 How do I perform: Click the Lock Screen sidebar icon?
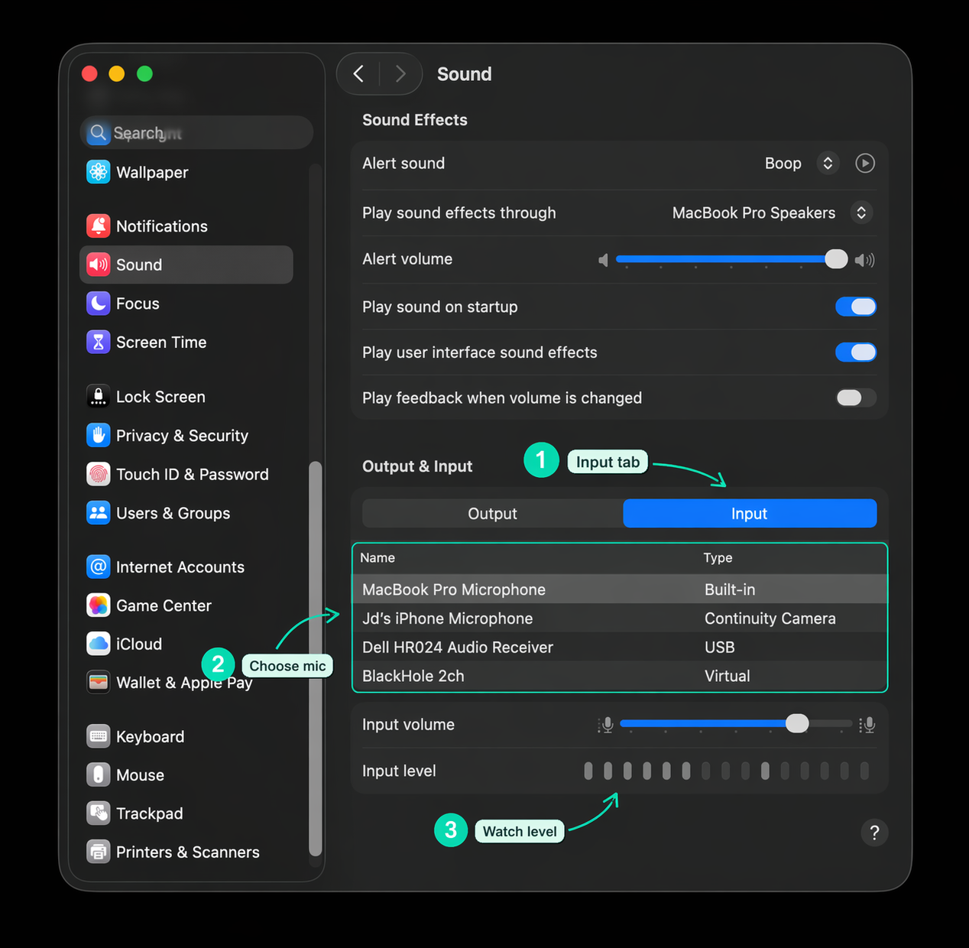(99, 396)
